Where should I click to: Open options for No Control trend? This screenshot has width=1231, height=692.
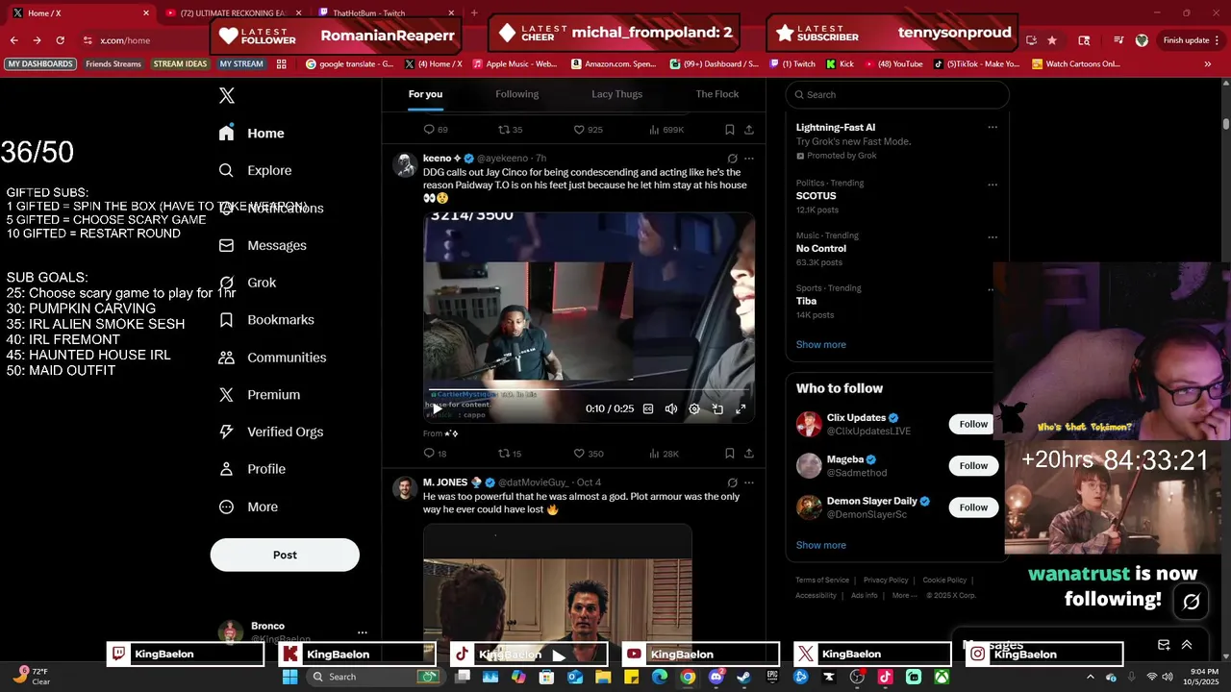(x=992, y=237)
